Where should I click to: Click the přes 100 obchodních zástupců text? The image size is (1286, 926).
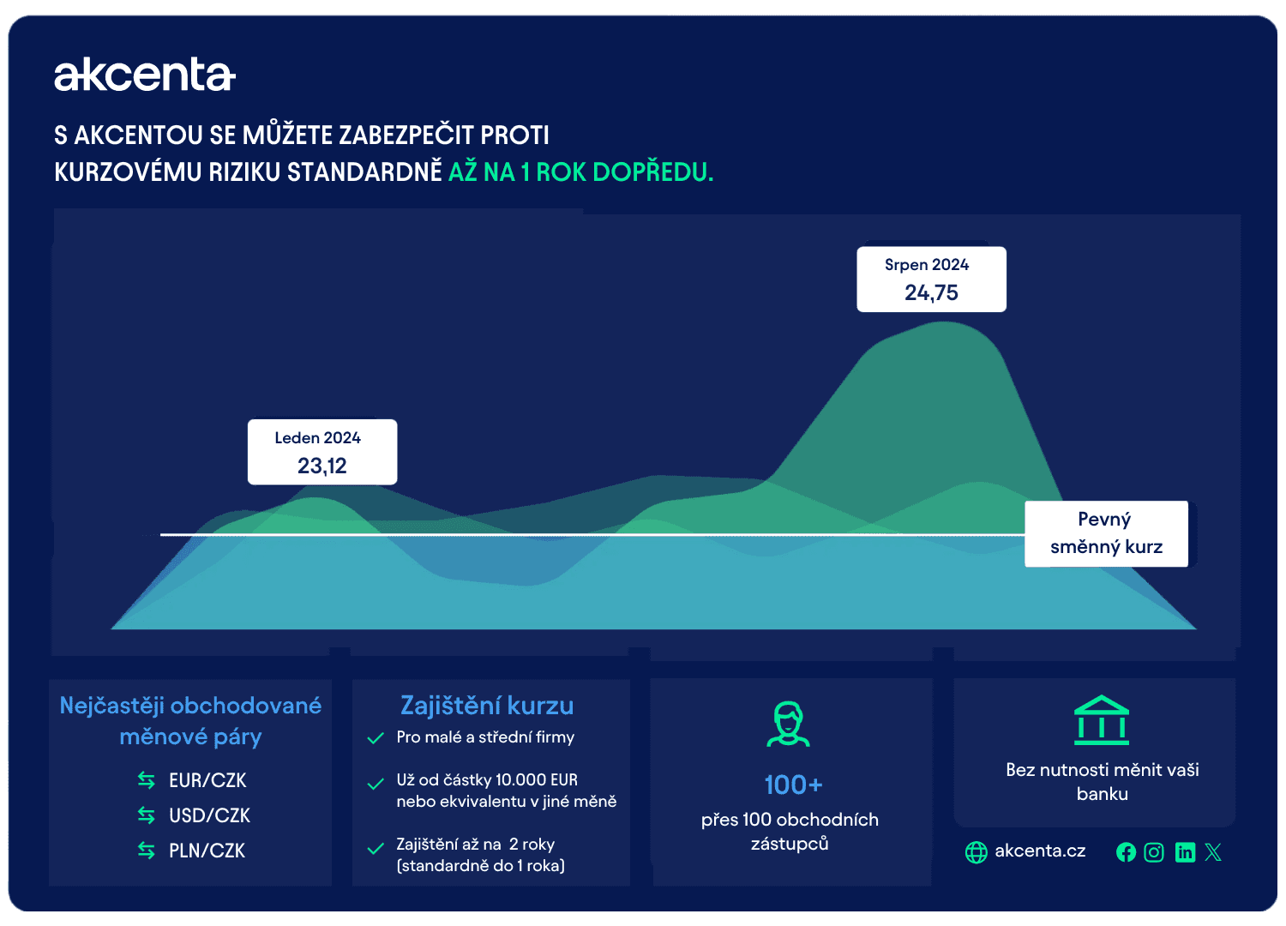790,832
